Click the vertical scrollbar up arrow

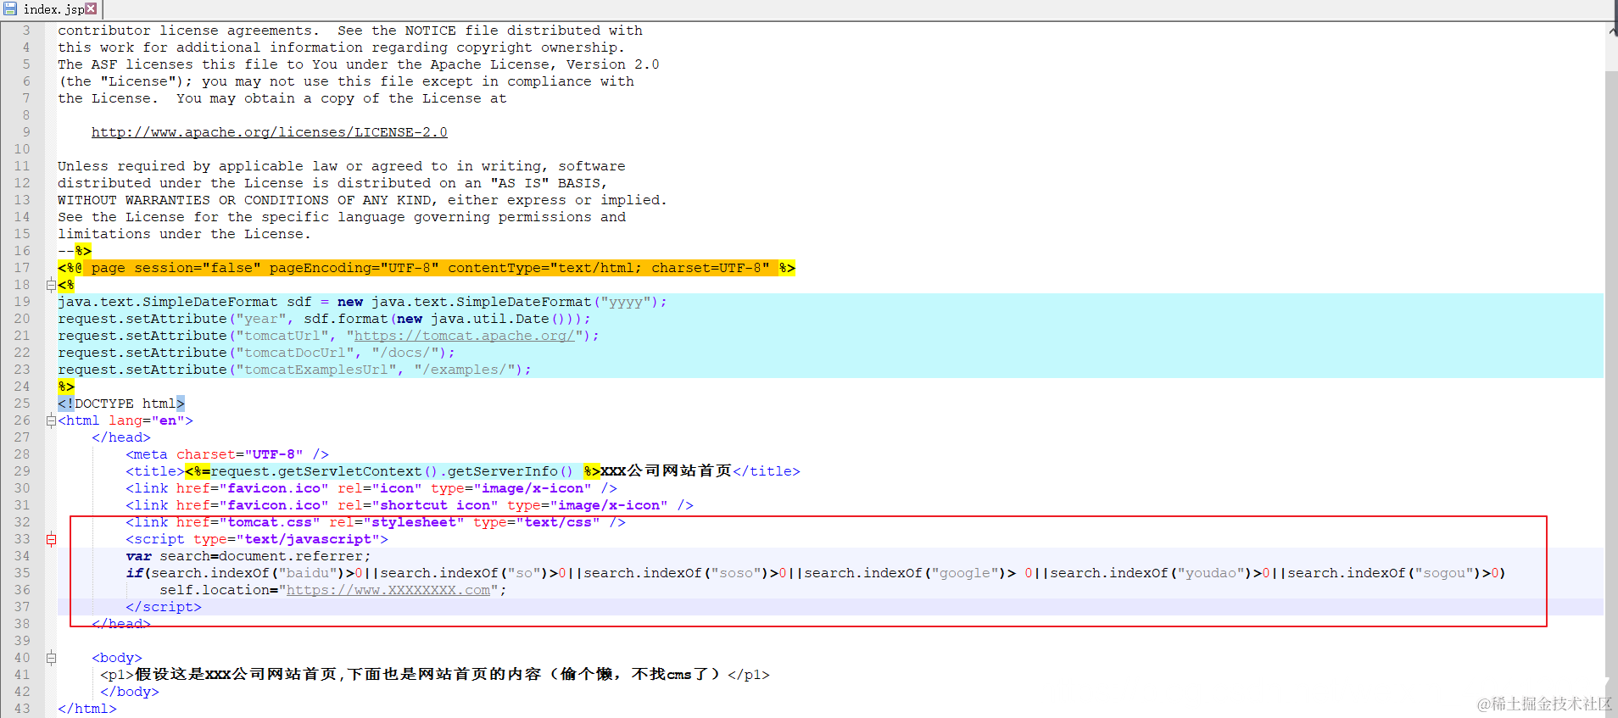pyautogui.click(x=1611, y=31)
